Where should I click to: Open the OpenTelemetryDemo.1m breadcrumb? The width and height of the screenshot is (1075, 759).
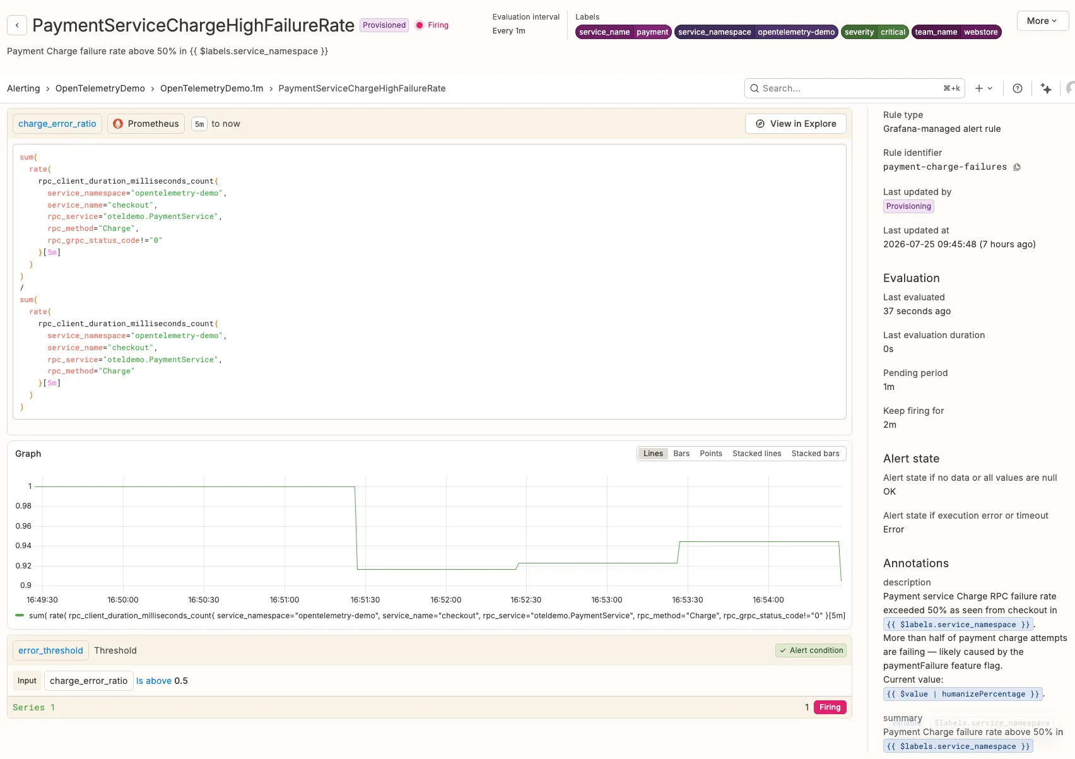[212, 88]
